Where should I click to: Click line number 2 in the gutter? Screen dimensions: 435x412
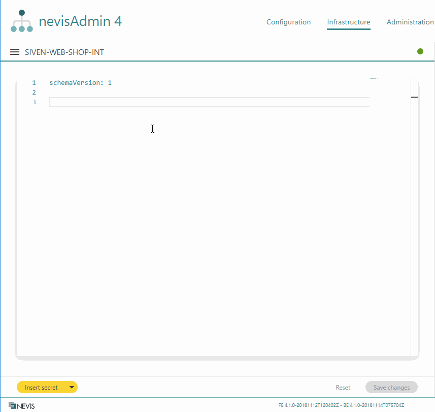coord(34,93)
